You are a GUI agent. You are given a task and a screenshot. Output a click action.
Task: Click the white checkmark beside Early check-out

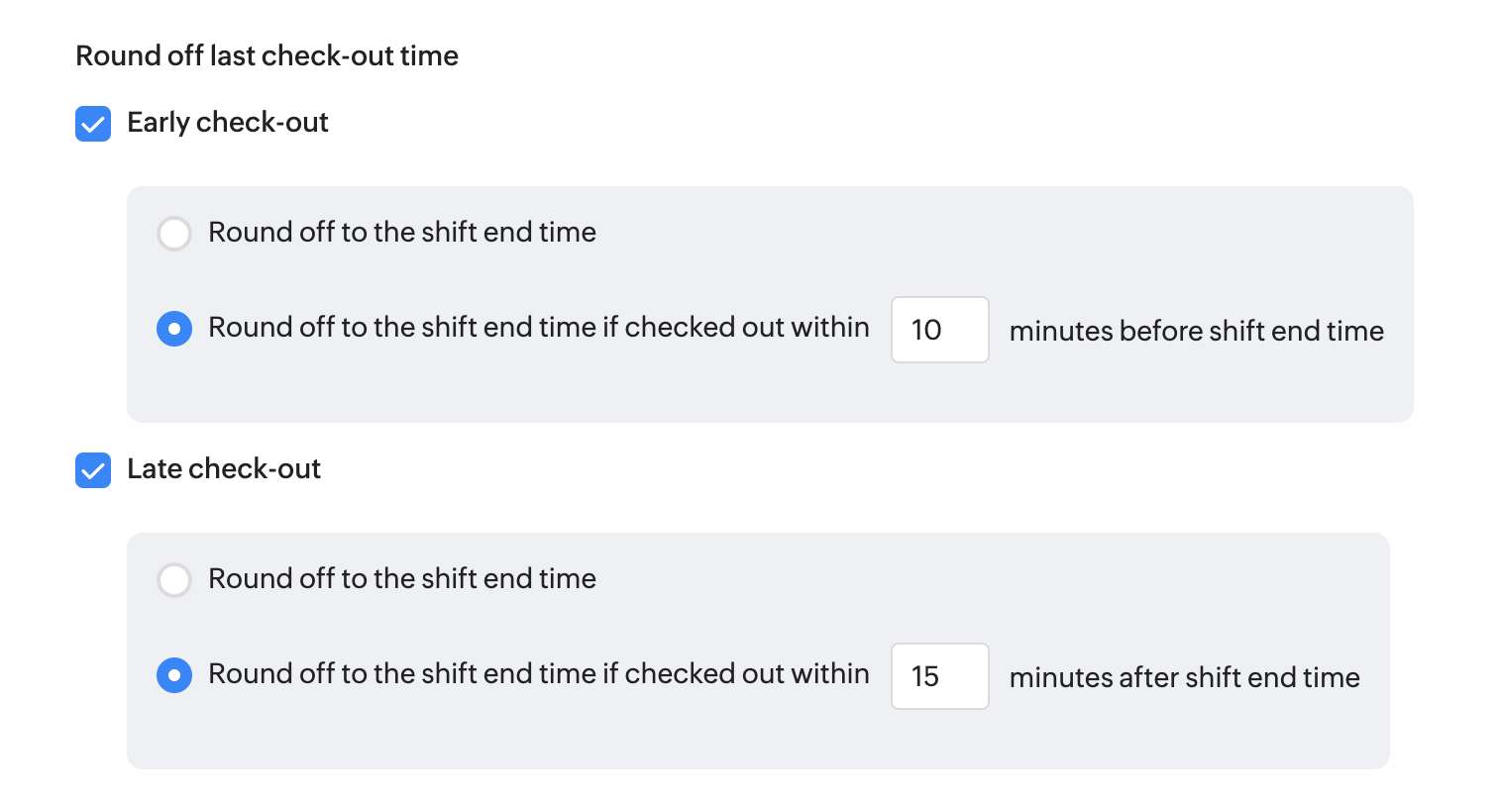coord(93,125)
